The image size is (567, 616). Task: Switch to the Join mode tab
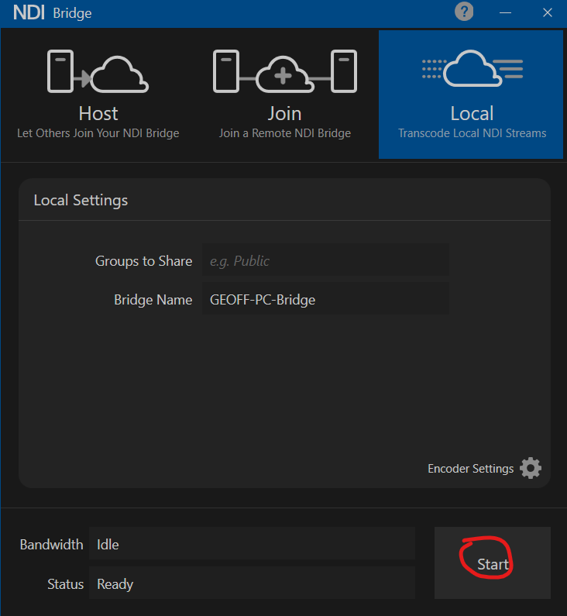point(285,95)
